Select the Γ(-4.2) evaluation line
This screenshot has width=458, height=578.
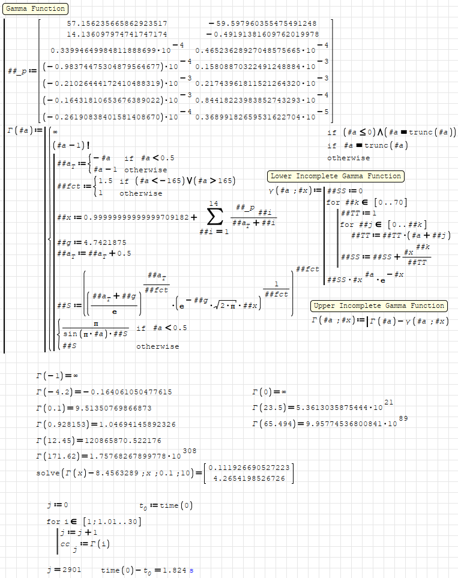click(x=104, y=392)
